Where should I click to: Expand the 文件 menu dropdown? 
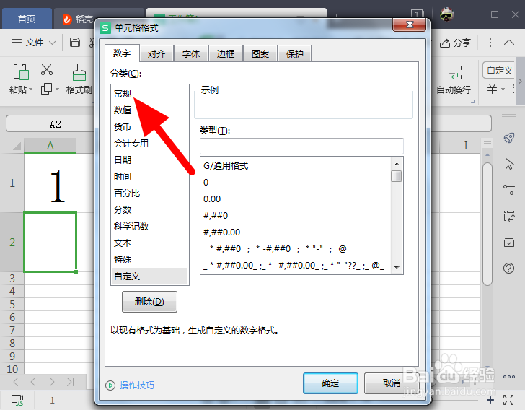click(x=52, y=43)
